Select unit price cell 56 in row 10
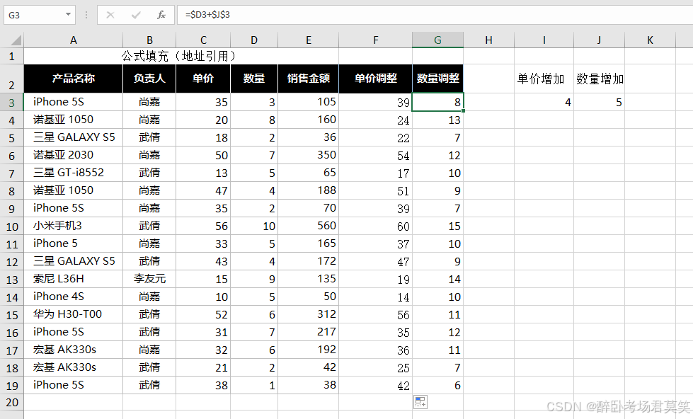 203,226
